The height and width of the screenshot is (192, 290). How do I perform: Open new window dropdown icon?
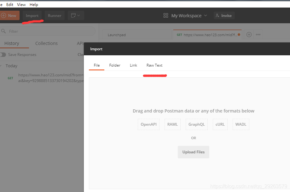tap(76, 15)
